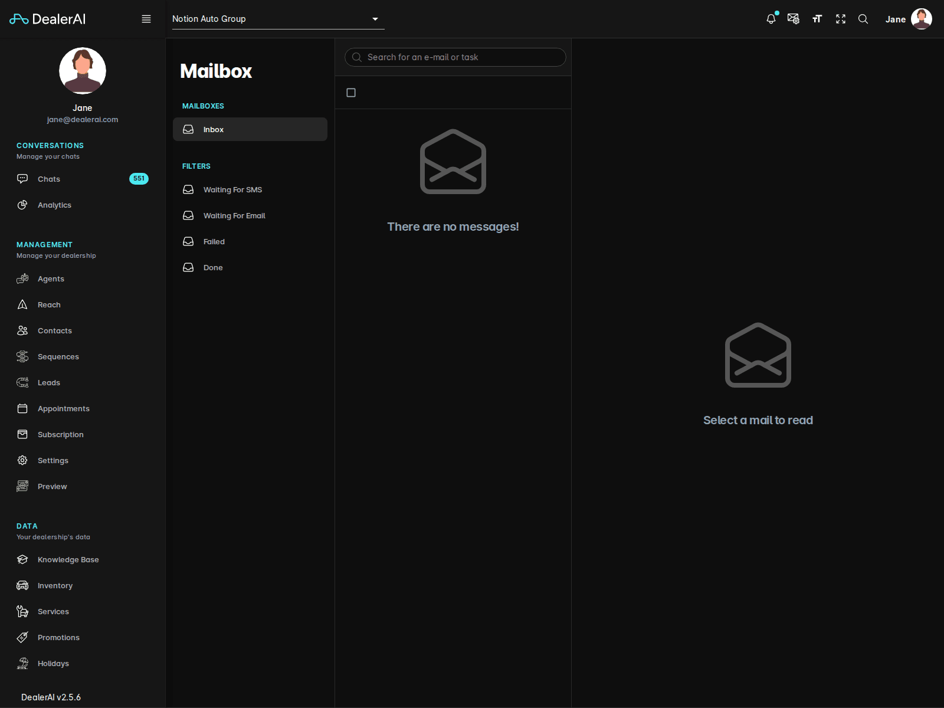This screenshot has width=944, height=708.
Task: Open the notifications bell icon
Action: click(771, 19)
